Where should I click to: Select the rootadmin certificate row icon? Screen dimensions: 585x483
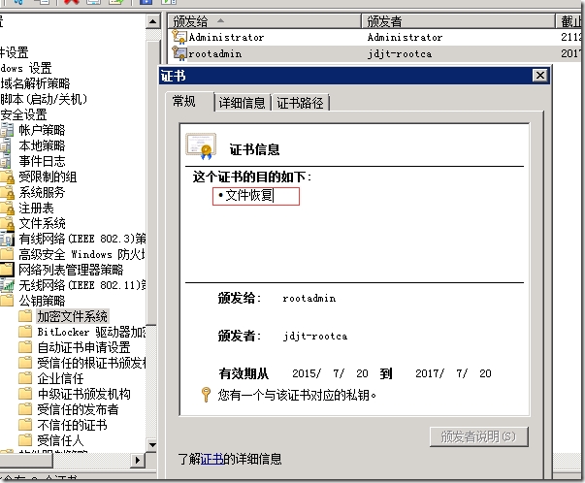click(179, 53)
